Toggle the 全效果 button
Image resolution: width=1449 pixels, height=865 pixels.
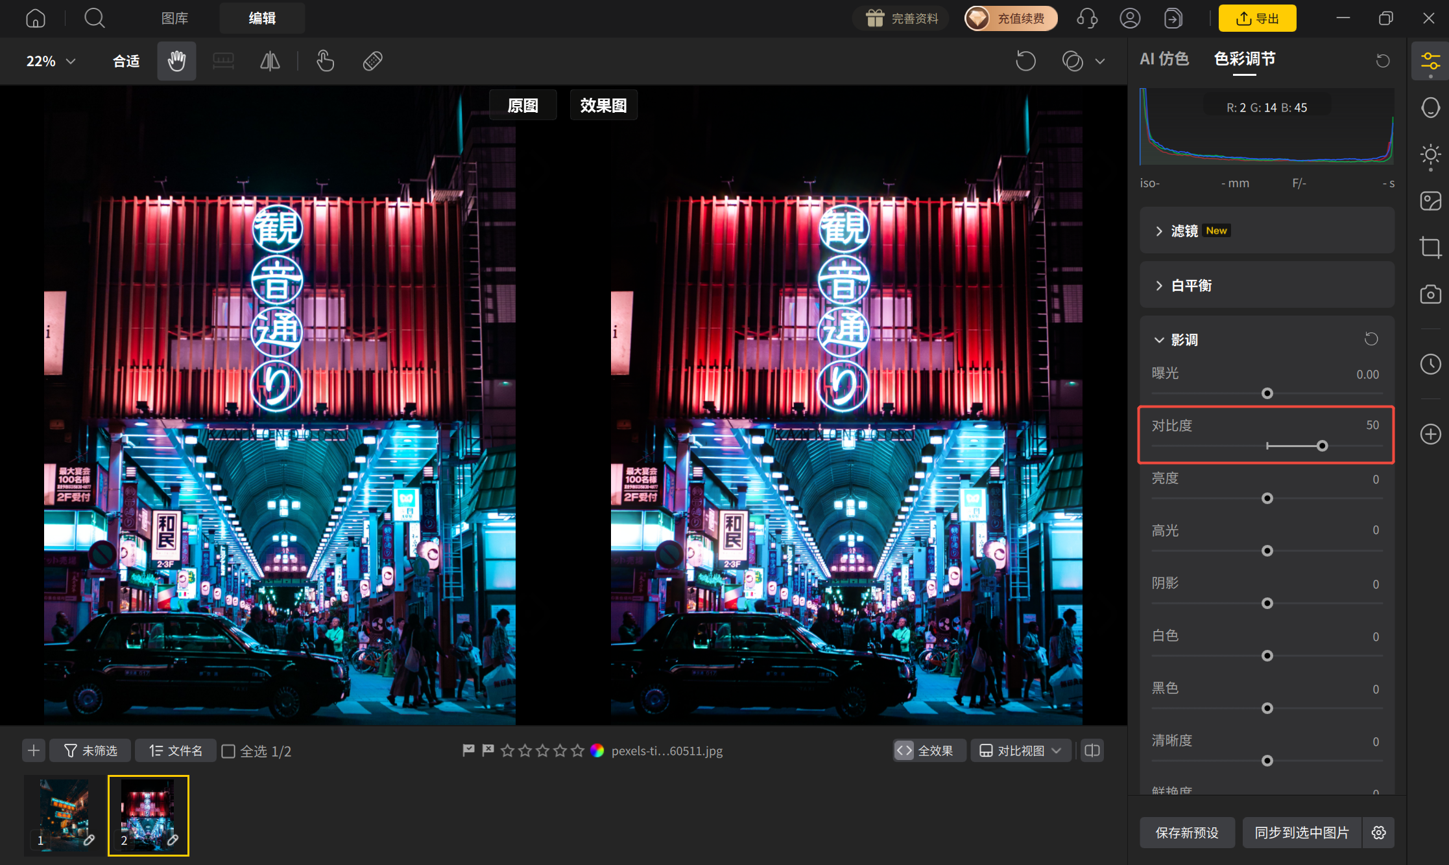coord(929,750)
